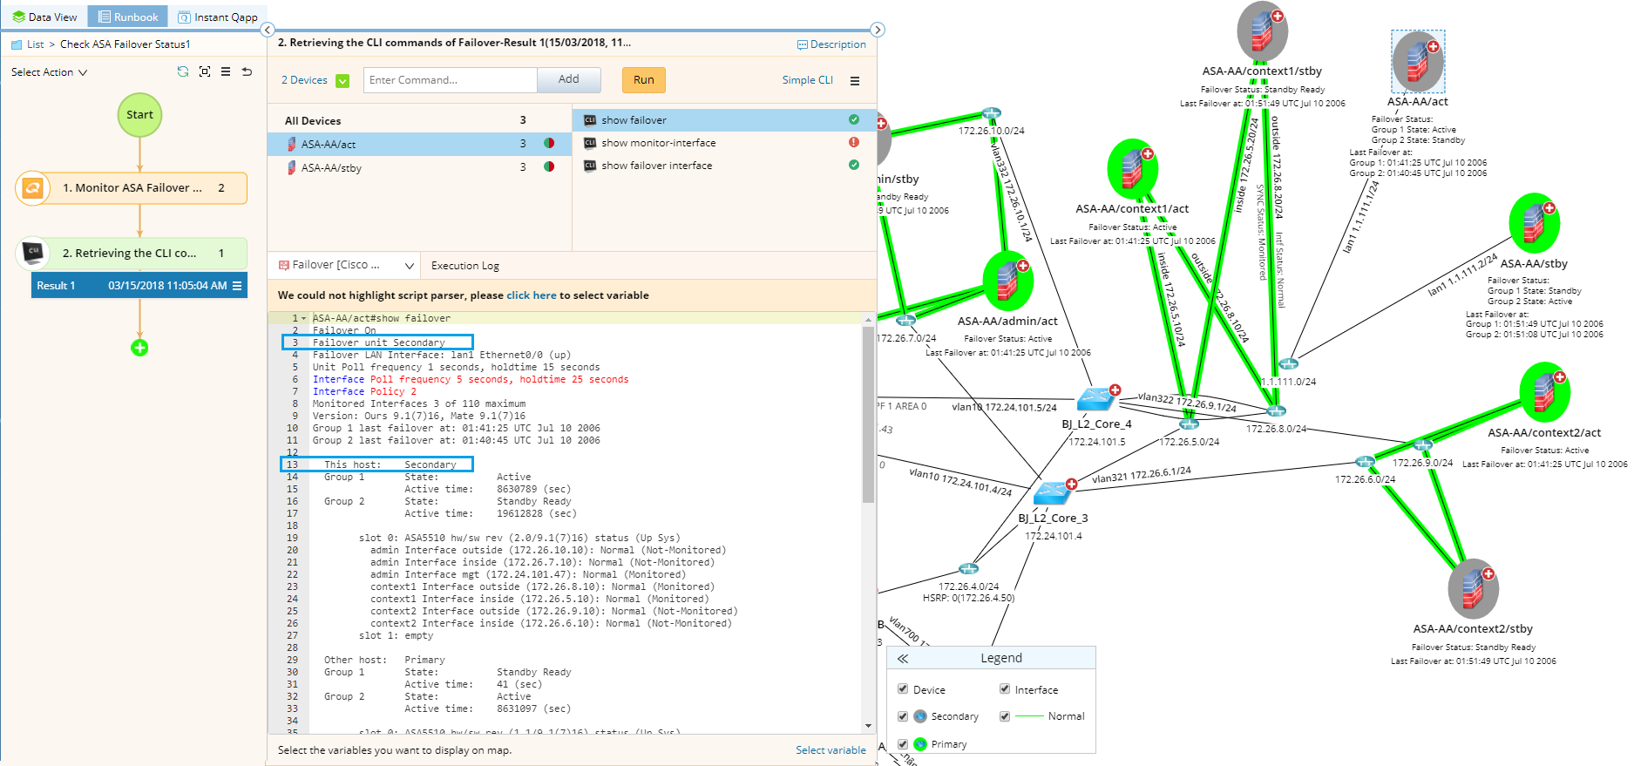Open the green dropdown next to 2 Devices
This screenshot has height=766, width=1634.
click(x=342, y=80)
